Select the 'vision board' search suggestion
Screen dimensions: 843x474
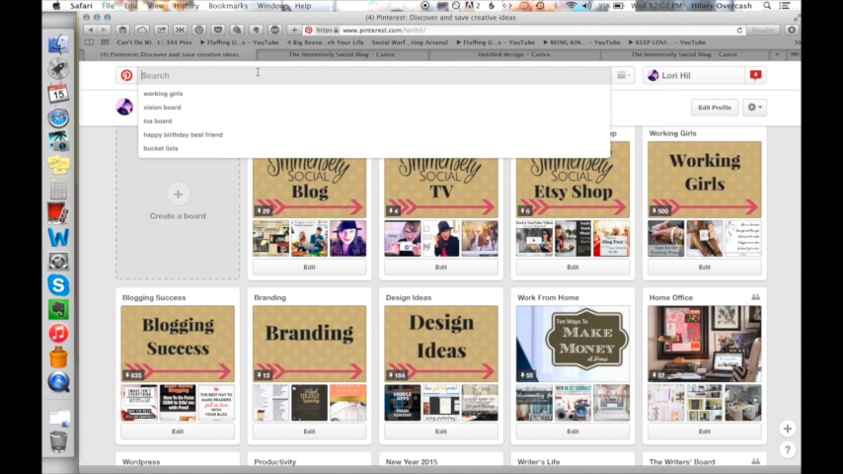tap(162, 108)
